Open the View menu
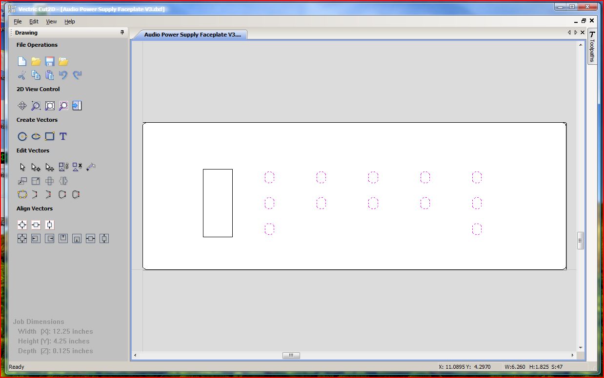 (51, 21)
